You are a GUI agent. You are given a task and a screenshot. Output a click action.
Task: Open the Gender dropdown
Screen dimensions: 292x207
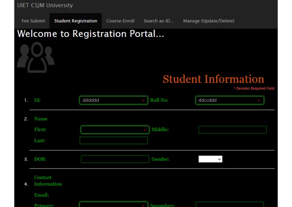coord(210,159)
